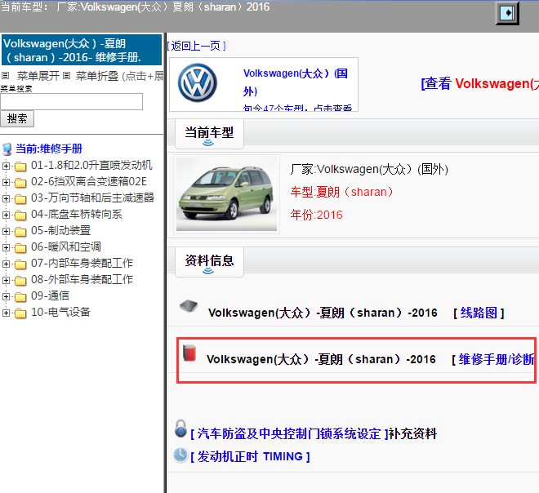
Task: Click the gray wiring diagram book icon
Action: tap(189, 306)
